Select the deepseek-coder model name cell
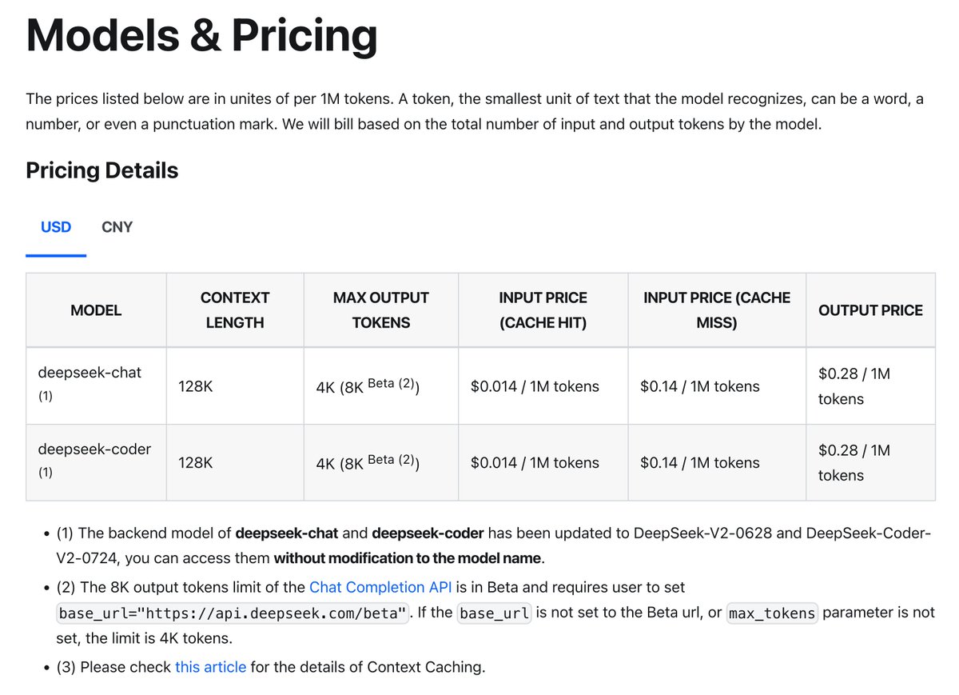 pos(94,449)
